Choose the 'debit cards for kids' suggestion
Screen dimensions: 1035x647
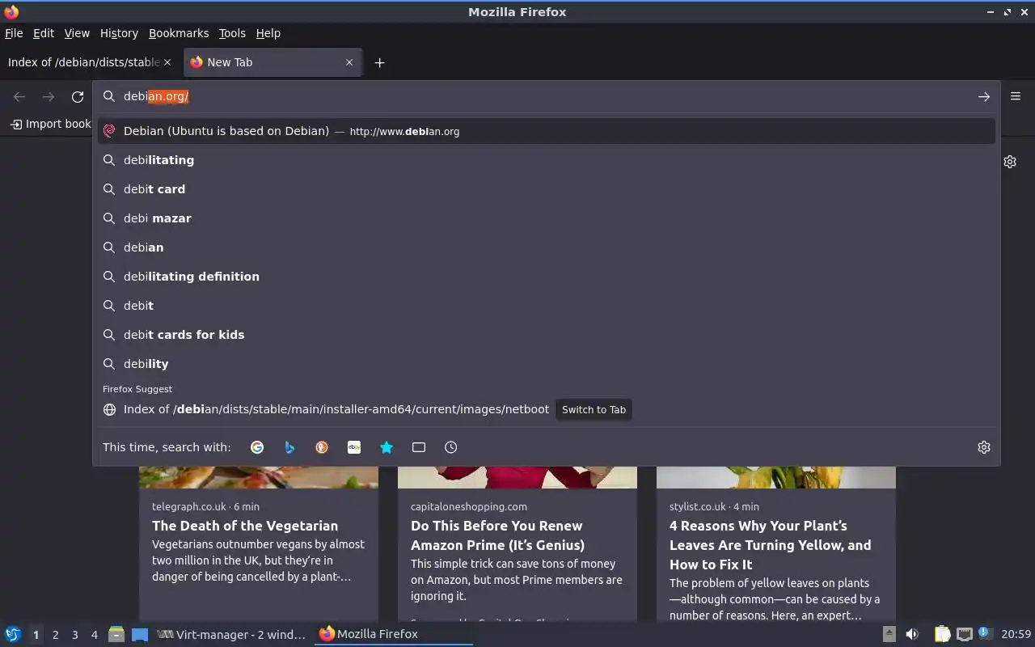[547, 335]
